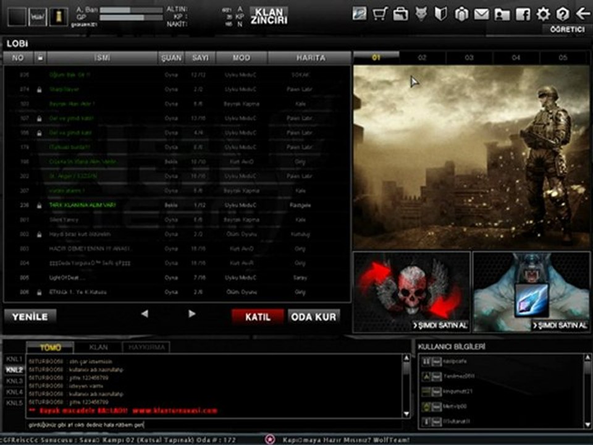This screenshot has height=445, width=593.
Task: Click ŞİMDİ SATIN AL on wolf banner
Action: [x=560, y=326]
